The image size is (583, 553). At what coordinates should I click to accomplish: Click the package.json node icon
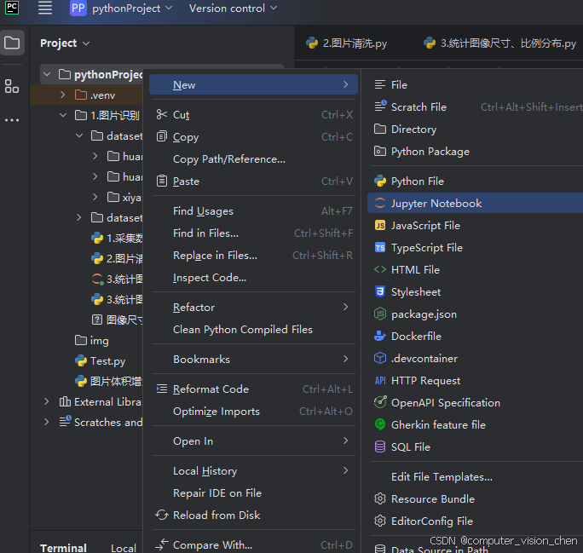[379, 314]
